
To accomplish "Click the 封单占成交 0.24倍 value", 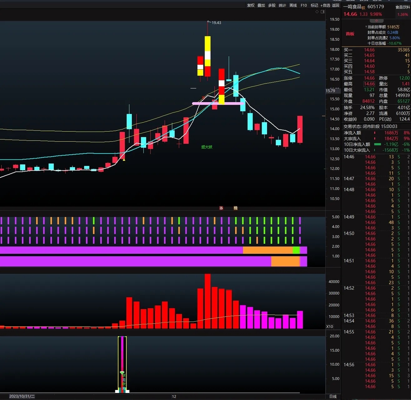I will point(393,32).
